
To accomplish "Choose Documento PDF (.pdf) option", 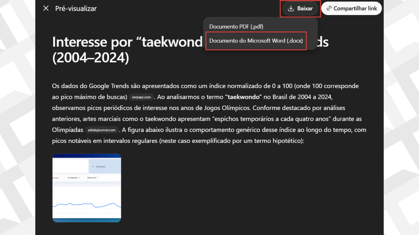I will pos(236,27).
